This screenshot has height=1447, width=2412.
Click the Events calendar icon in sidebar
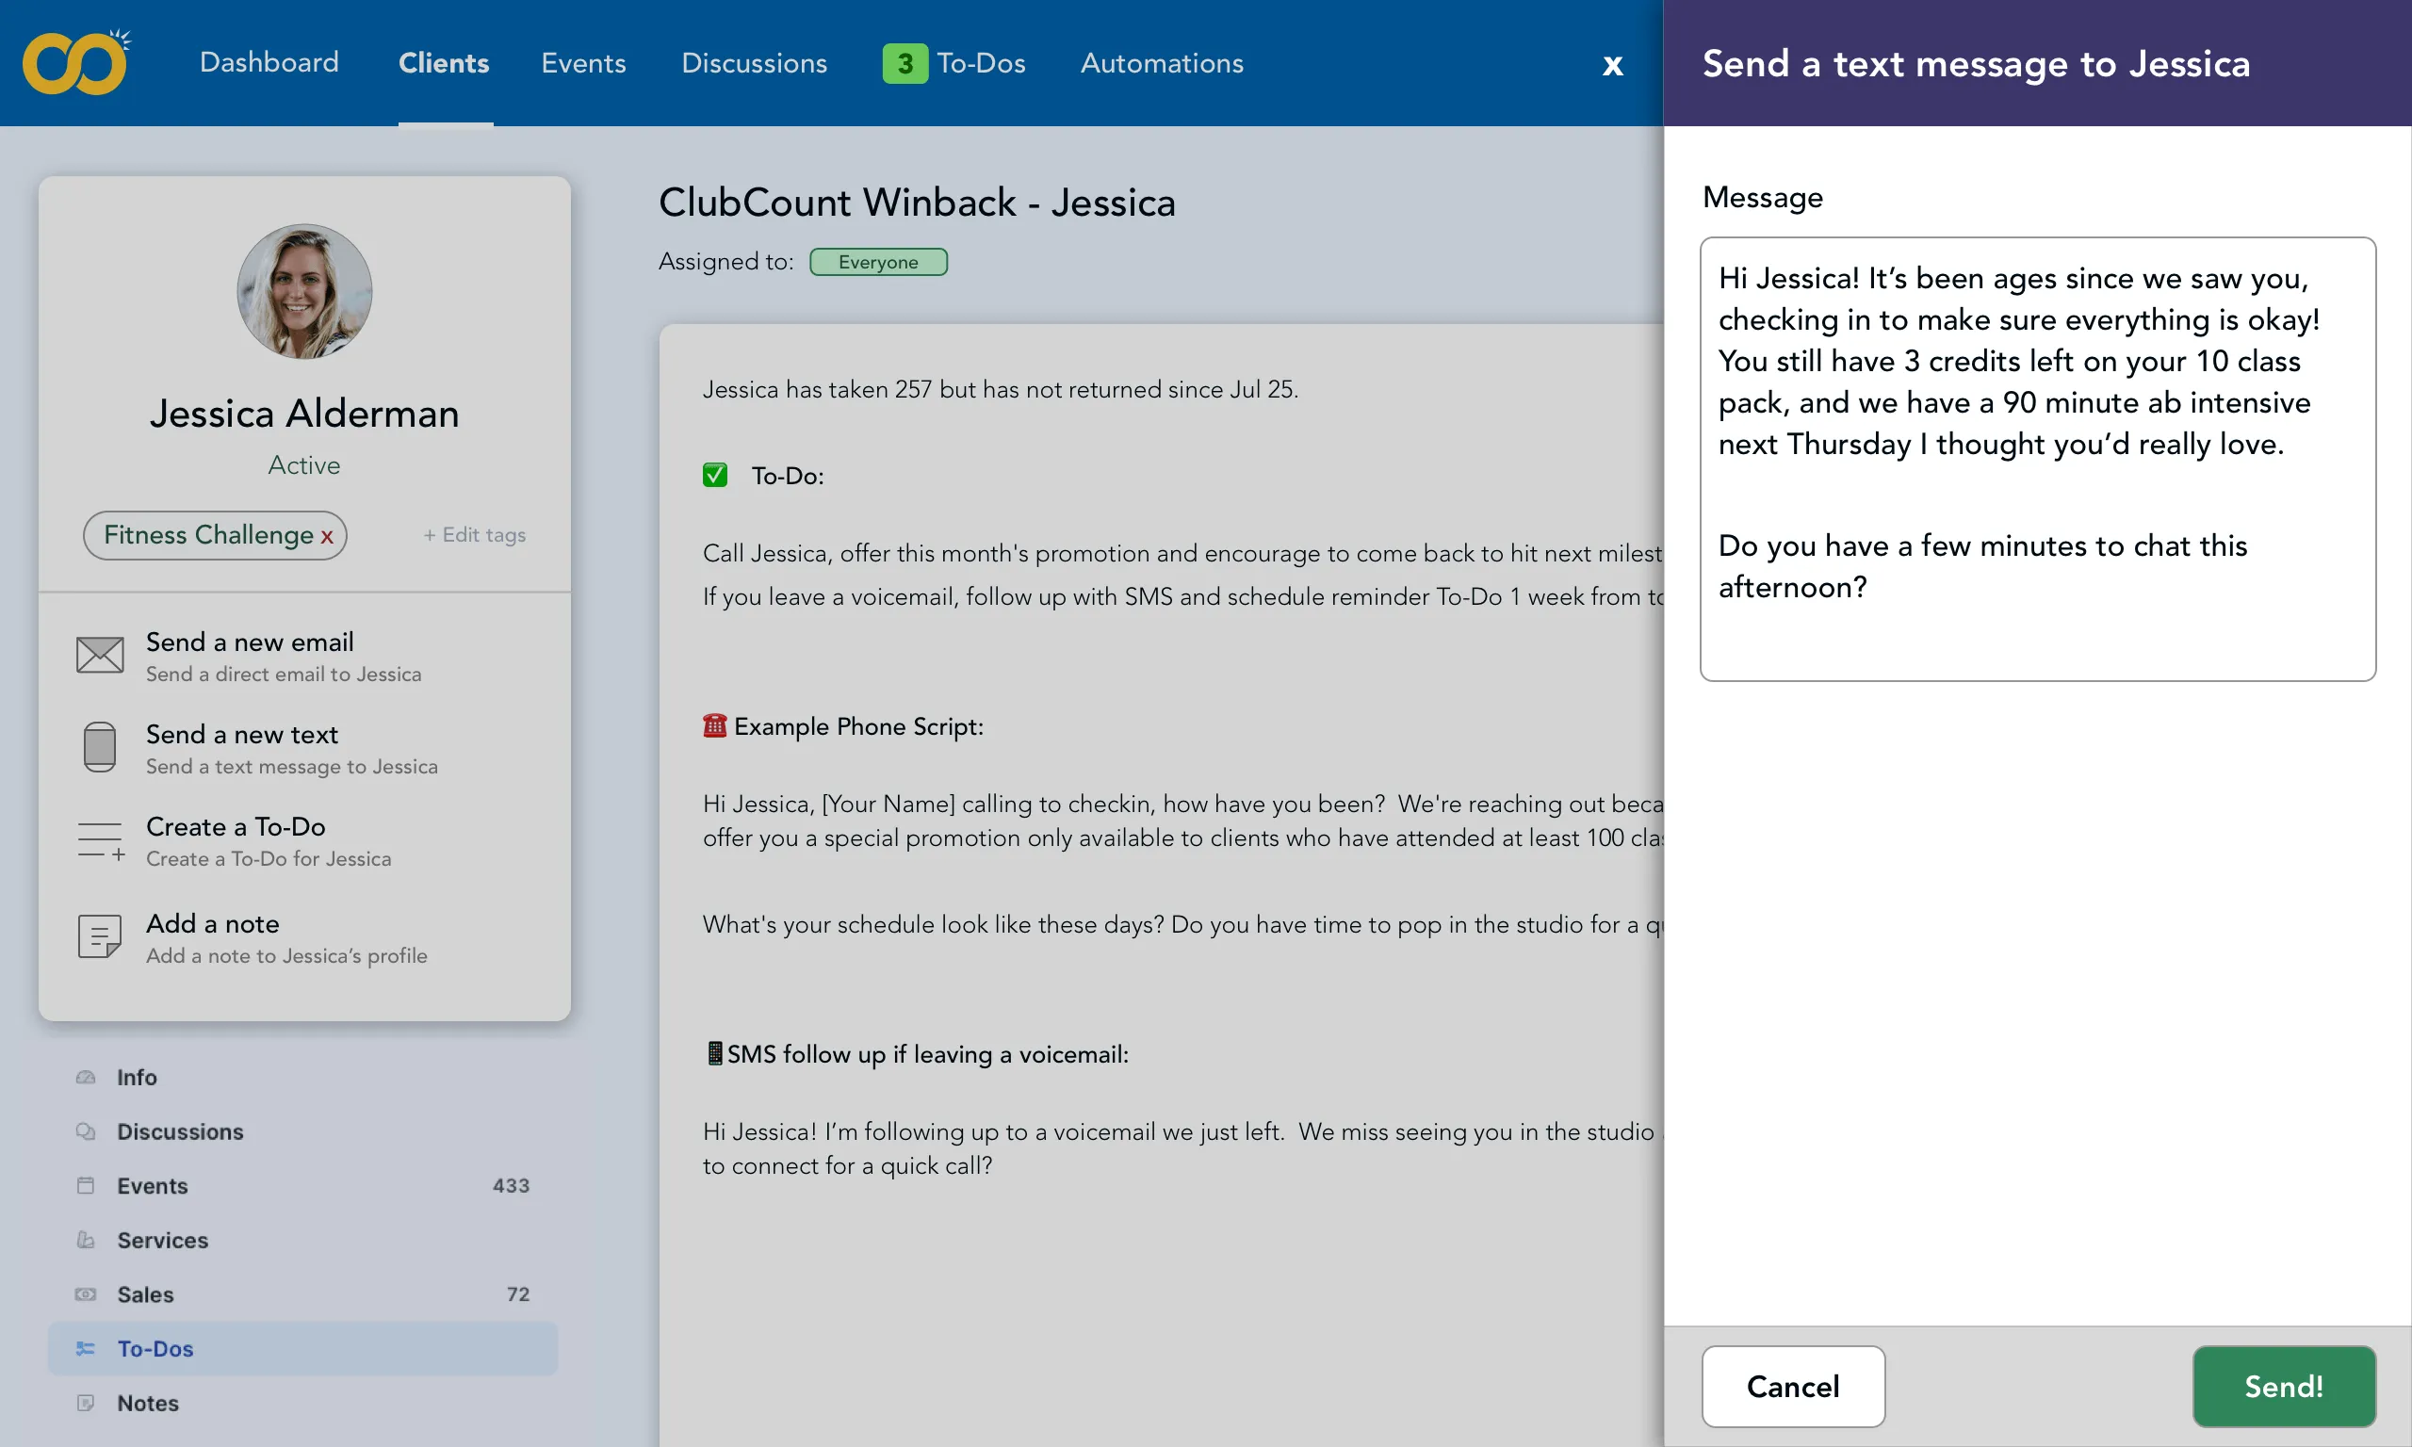point(86,1186)
